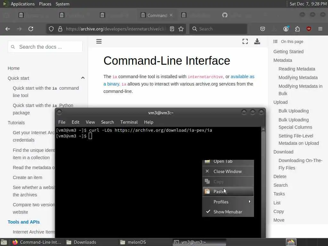This screenshot has width=328, height=246.
Task: Toggle docs sidebar with hamburger icon
Action: tap(99, 41)
